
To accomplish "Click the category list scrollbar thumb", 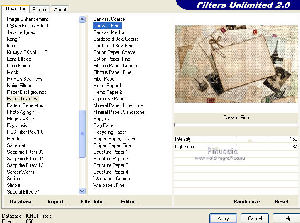I will (82, 134).
